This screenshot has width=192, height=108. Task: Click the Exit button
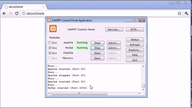[135, 60]
